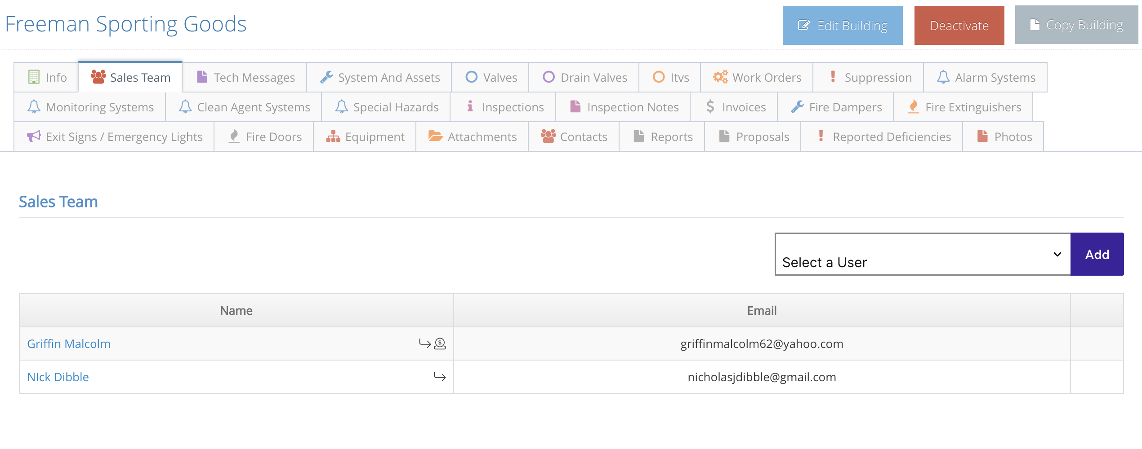Open the Info tab

(x=47, y=77)
